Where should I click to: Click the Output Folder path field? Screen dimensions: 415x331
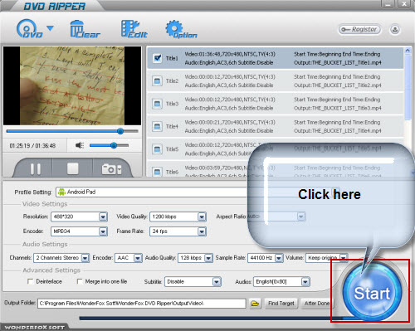[142, 304]
